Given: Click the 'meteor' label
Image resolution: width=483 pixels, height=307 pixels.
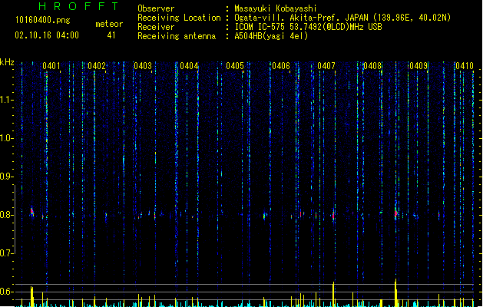Looking at the screenshot, I should tap(109, 24).
